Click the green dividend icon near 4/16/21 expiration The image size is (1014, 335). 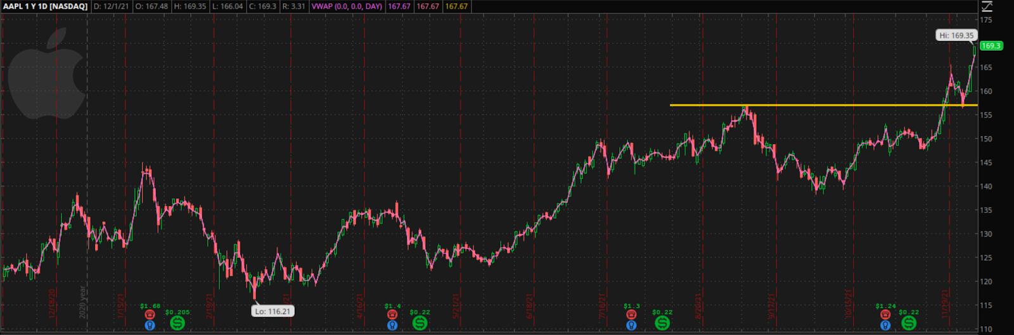click(x=420, y=323)
